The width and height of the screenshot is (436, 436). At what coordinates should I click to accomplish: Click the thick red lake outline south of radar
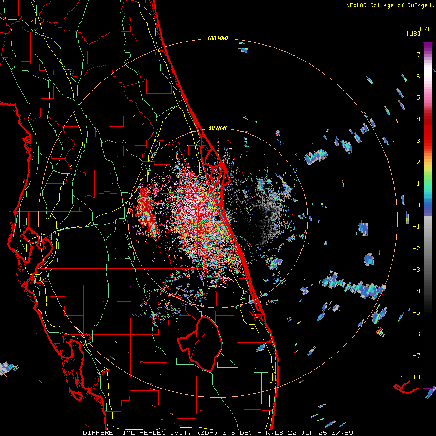click(x=200, y=343)
